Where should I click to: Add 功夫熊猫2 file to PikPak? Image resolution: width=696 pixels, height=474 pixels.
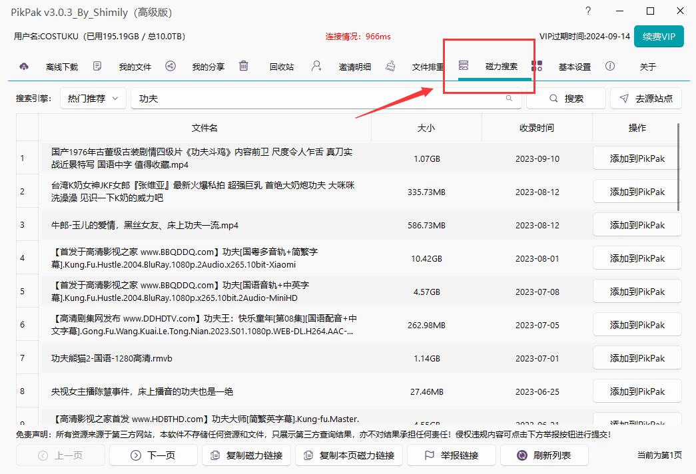[637, 358]
